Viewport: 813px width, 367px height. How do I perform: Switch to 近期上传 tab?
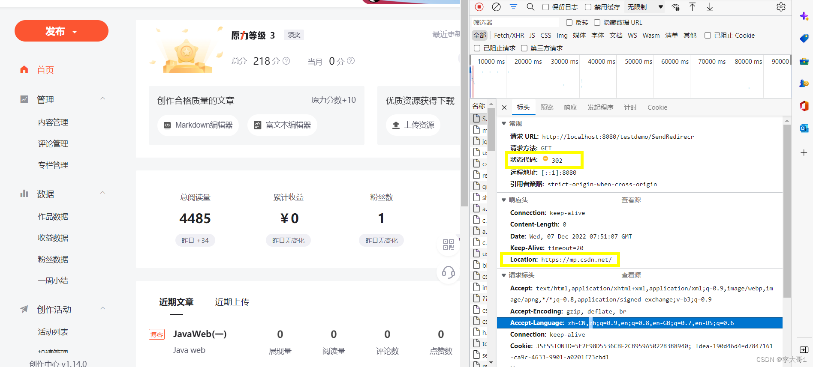pos(232,302)
